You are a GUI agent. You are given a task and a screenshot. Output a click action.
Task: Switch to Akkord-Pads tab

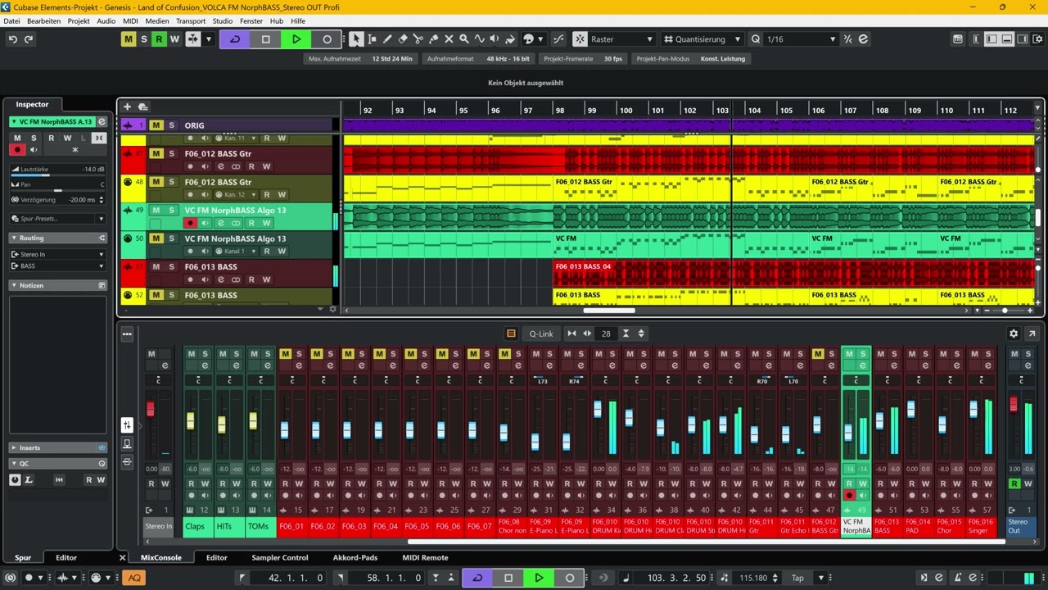coord(355,557)
